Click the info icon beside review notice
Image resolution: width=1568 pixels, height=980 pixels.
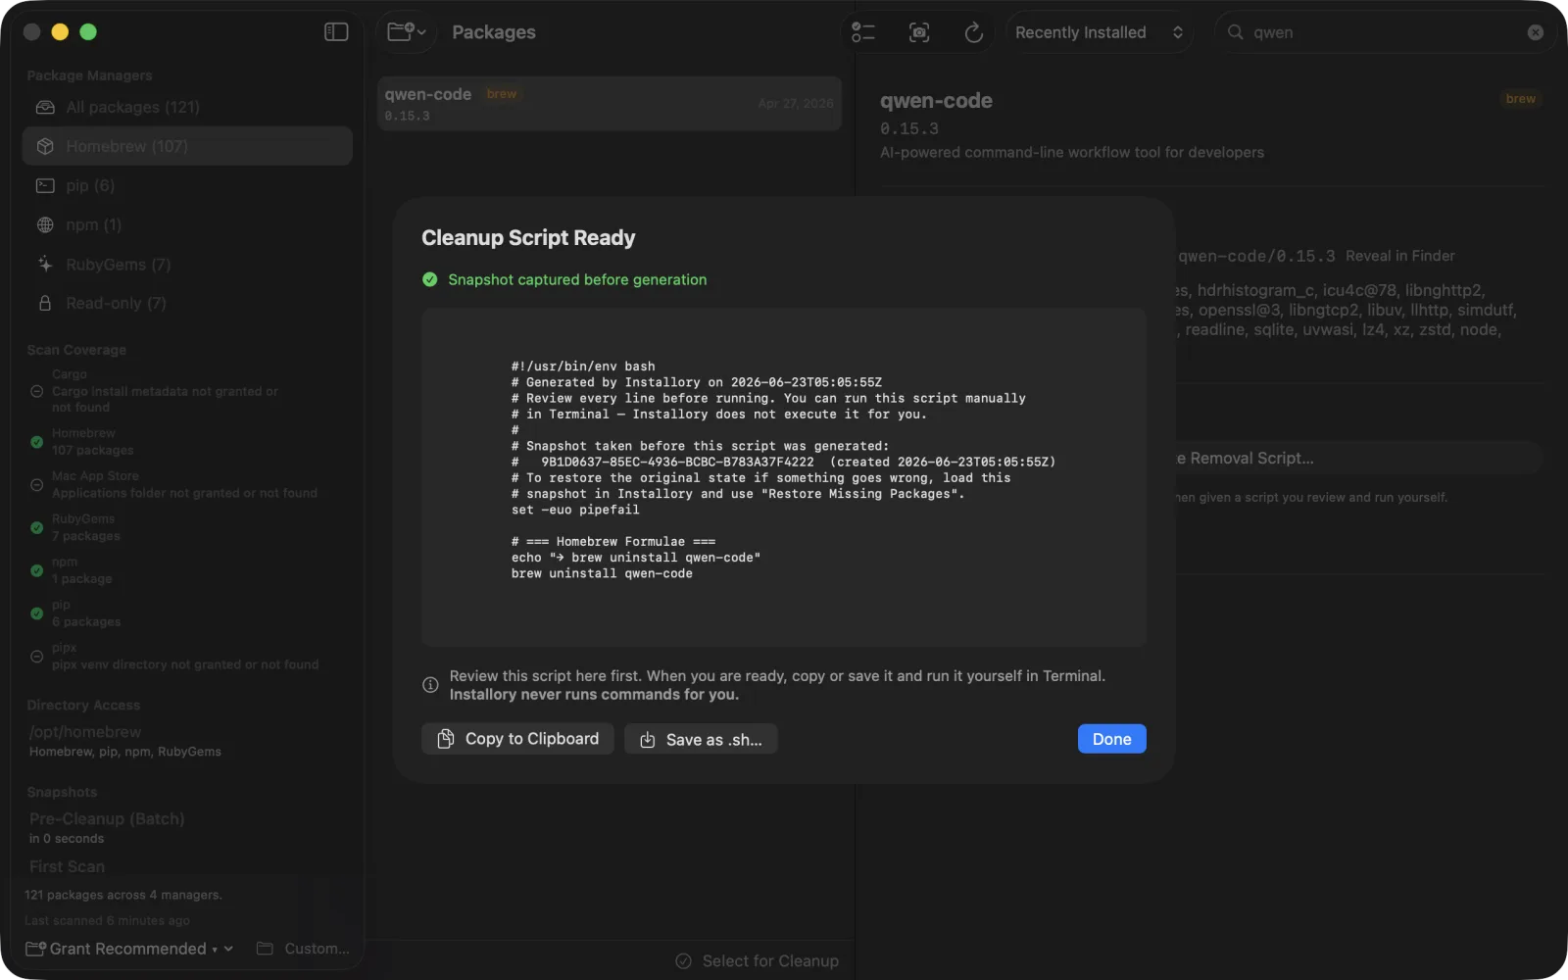(430, 685)
